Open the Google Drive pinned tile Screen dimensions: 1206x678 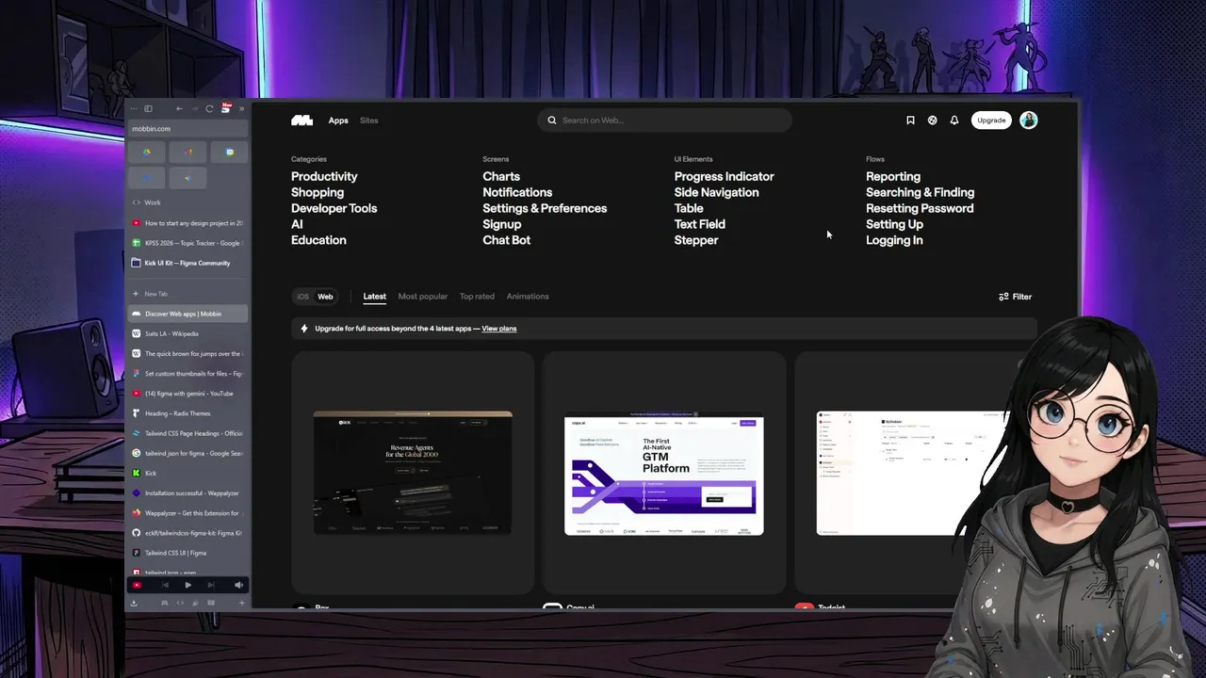[147, 152]
